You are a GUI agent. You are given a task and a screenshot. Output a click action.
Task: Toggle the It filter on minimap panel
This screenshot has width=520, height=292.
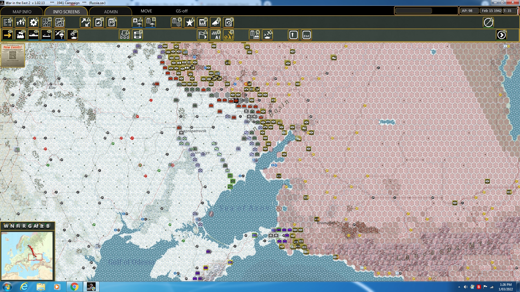(x=42, y=226)
